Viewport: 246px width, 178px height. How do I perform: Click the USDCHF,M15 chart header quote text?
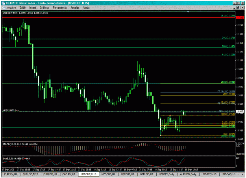tap(25, 13)
